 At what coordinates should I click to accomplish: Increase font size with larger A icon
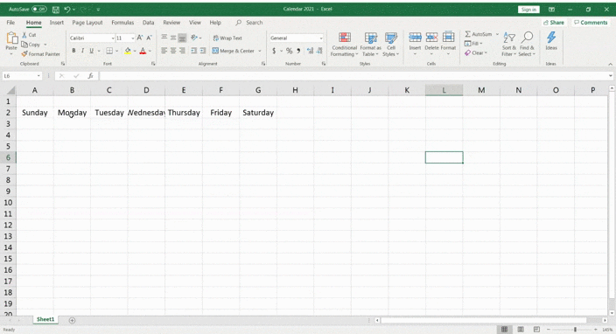pos(140,38)
